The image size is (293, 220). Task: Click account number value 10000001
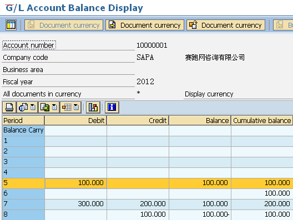point(152,45)
